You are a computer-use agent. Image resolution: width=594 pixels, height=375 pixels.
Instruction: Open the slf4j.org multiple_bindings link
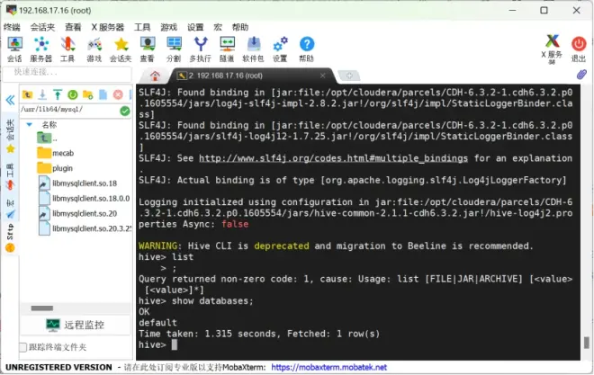(333, 158)
